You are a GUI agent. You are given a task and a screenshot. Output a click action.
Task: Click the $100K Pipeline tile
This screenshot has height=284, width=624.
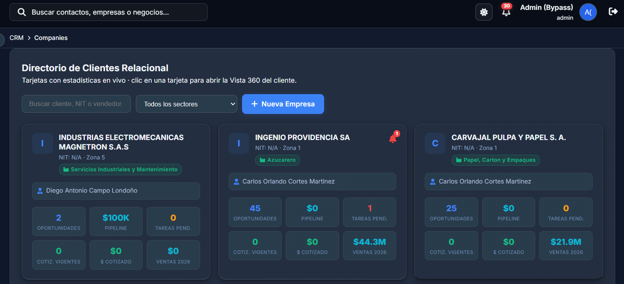pos(116,222)
